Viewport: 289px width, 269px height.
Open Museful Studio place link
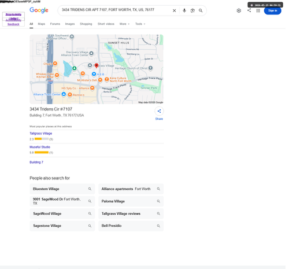pos(40,147)
